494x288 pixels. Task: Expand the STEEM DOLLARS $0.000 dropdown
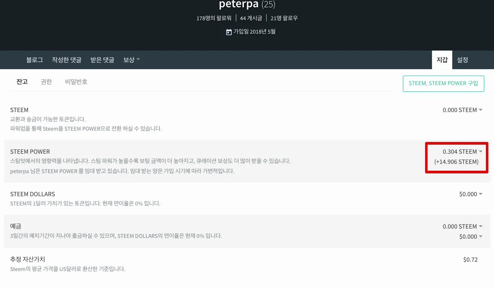click(x=470, y=194)
